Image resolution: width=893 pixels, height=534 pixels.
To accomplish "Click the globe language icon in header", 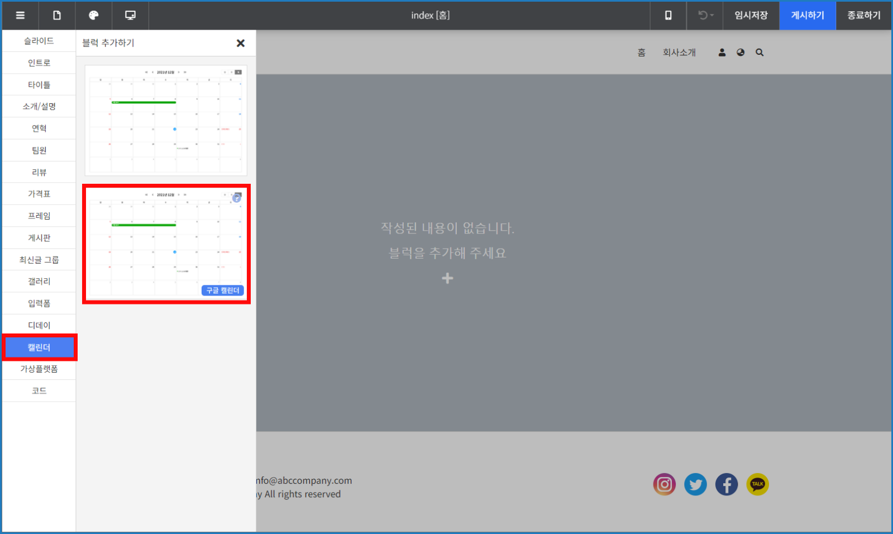I will pos(741,53).
